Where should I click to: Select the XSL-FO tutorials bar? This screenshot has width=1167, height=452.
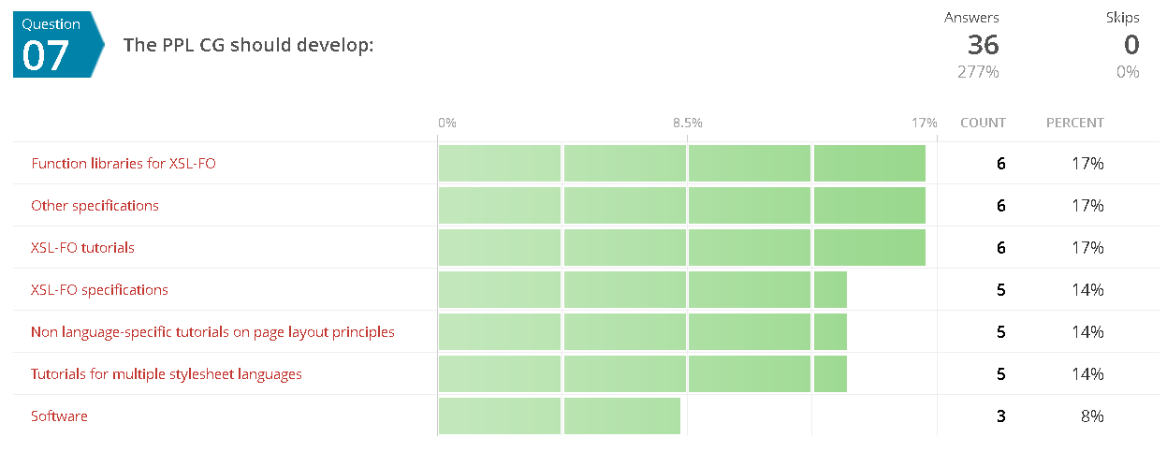(681, 248)
